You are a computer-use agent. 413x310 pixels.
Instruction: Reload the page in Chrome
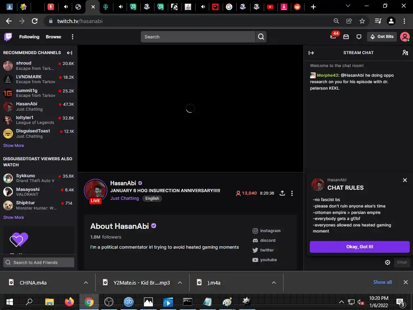point(35,21)
